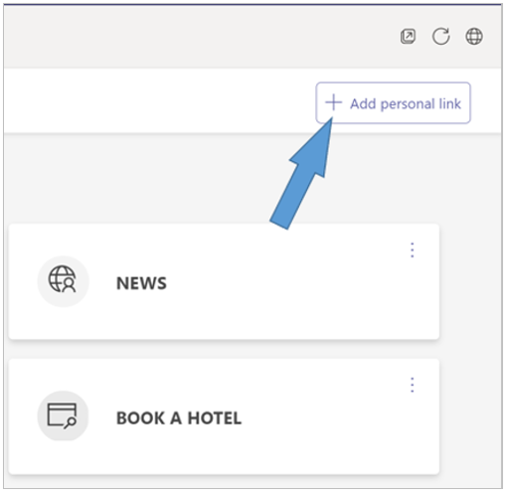Open BOOK A HOTEL three-dot options
Image resolution: width=506 pixels, height=493 pixels.
[x=413, y=385]
